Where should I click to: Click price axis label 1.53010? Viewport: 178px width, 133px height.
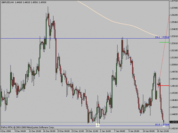coord(174,43)
